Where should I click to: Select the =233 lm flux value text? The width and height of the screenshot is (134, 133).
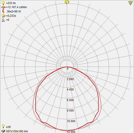tap(11, 3)
